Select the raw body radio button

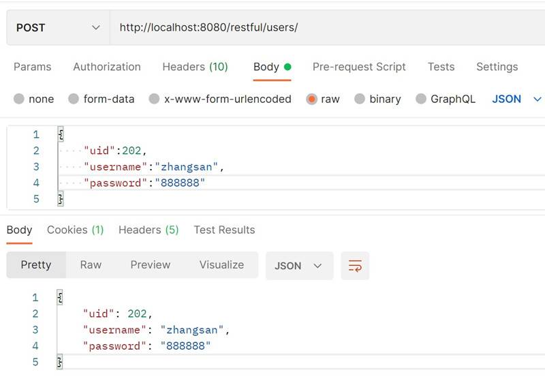(312, 99)
